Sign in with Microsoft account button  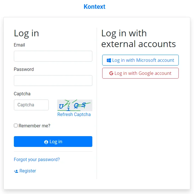click(140, 60)
